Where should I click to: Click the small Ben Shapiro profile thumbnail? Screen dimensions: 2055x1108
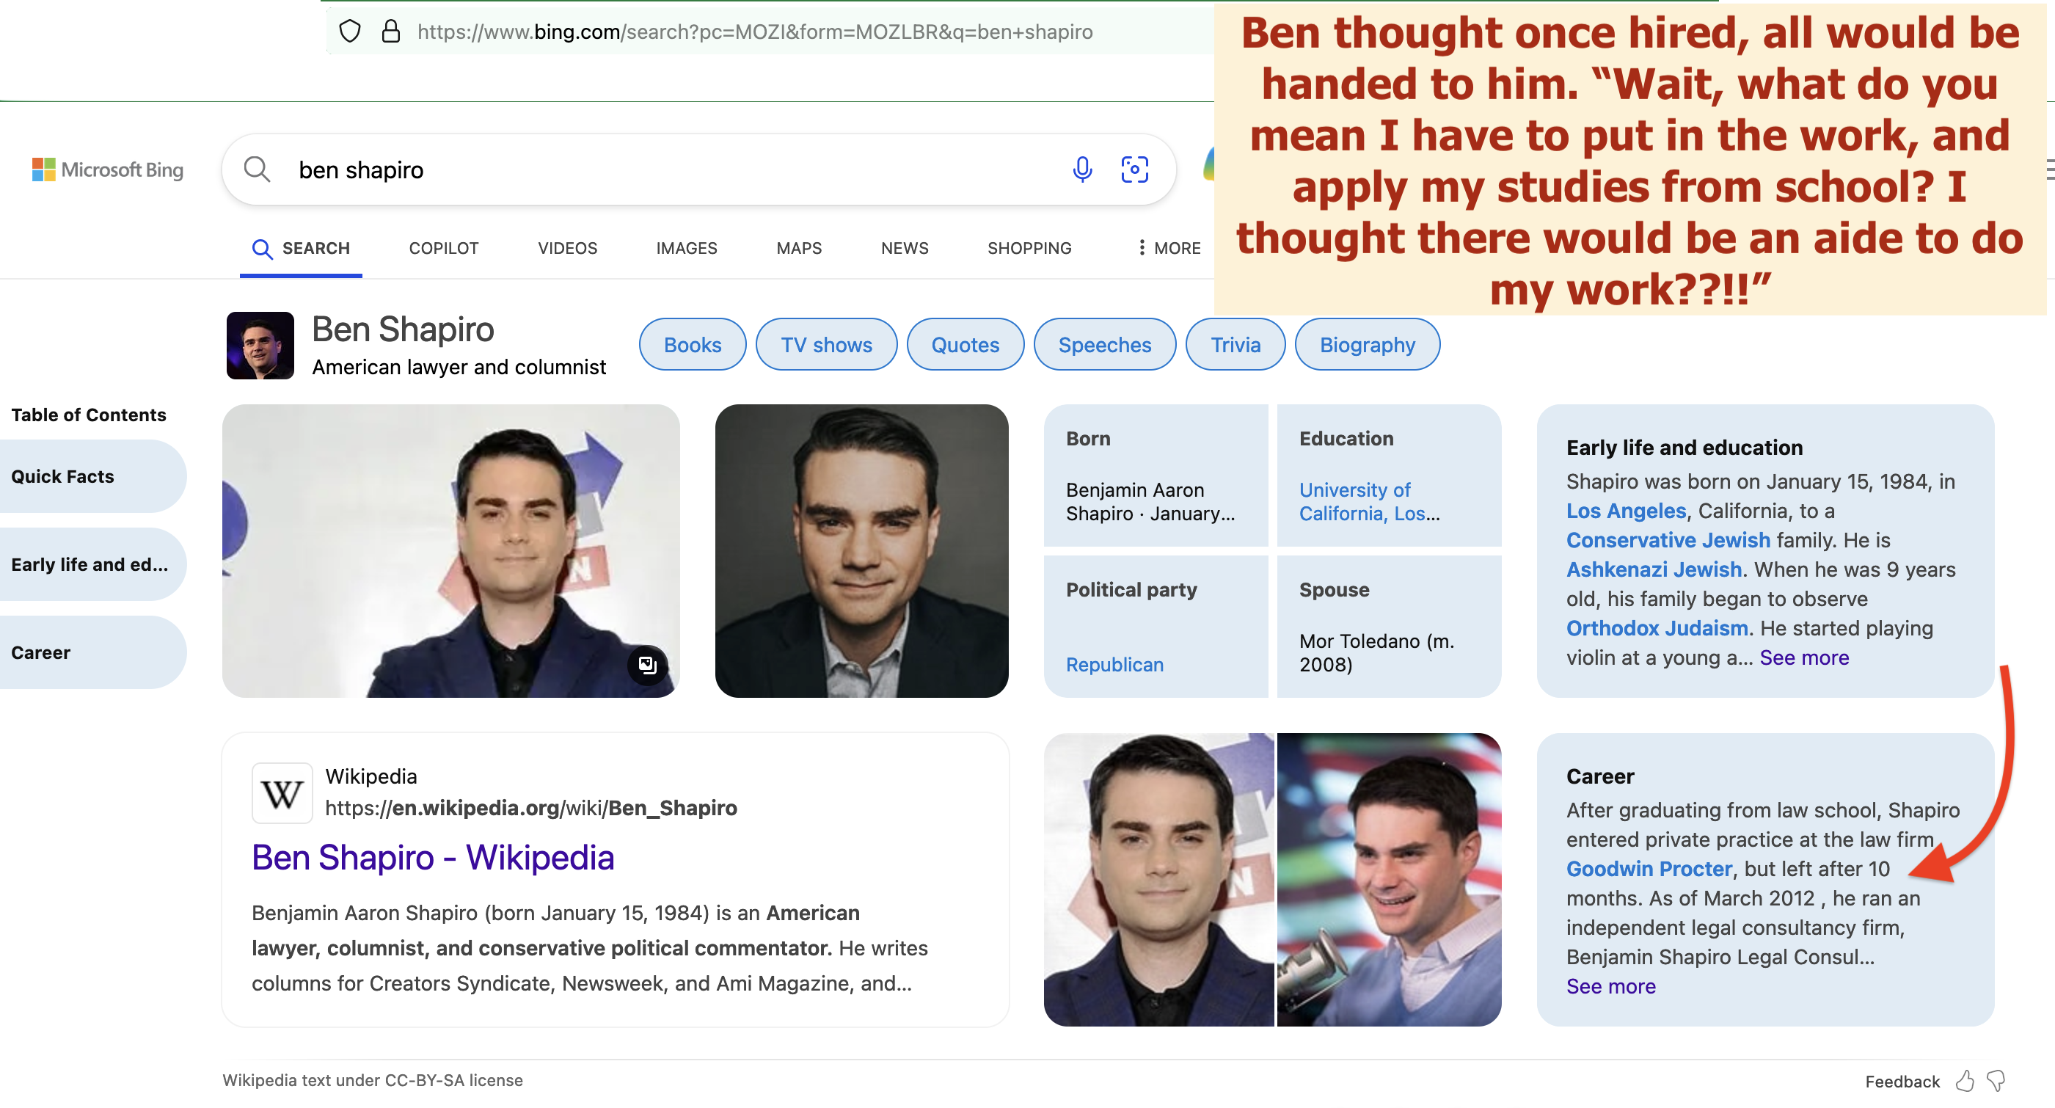(260, 346)
